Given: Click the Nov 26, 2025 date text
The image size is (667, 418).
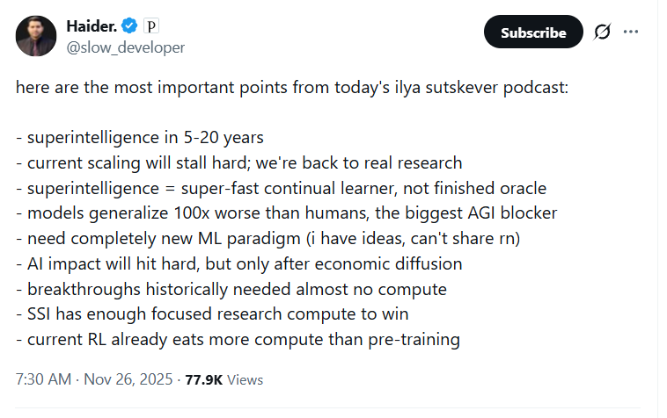Looking at the screenshot, I should click(x=128, y=379).
